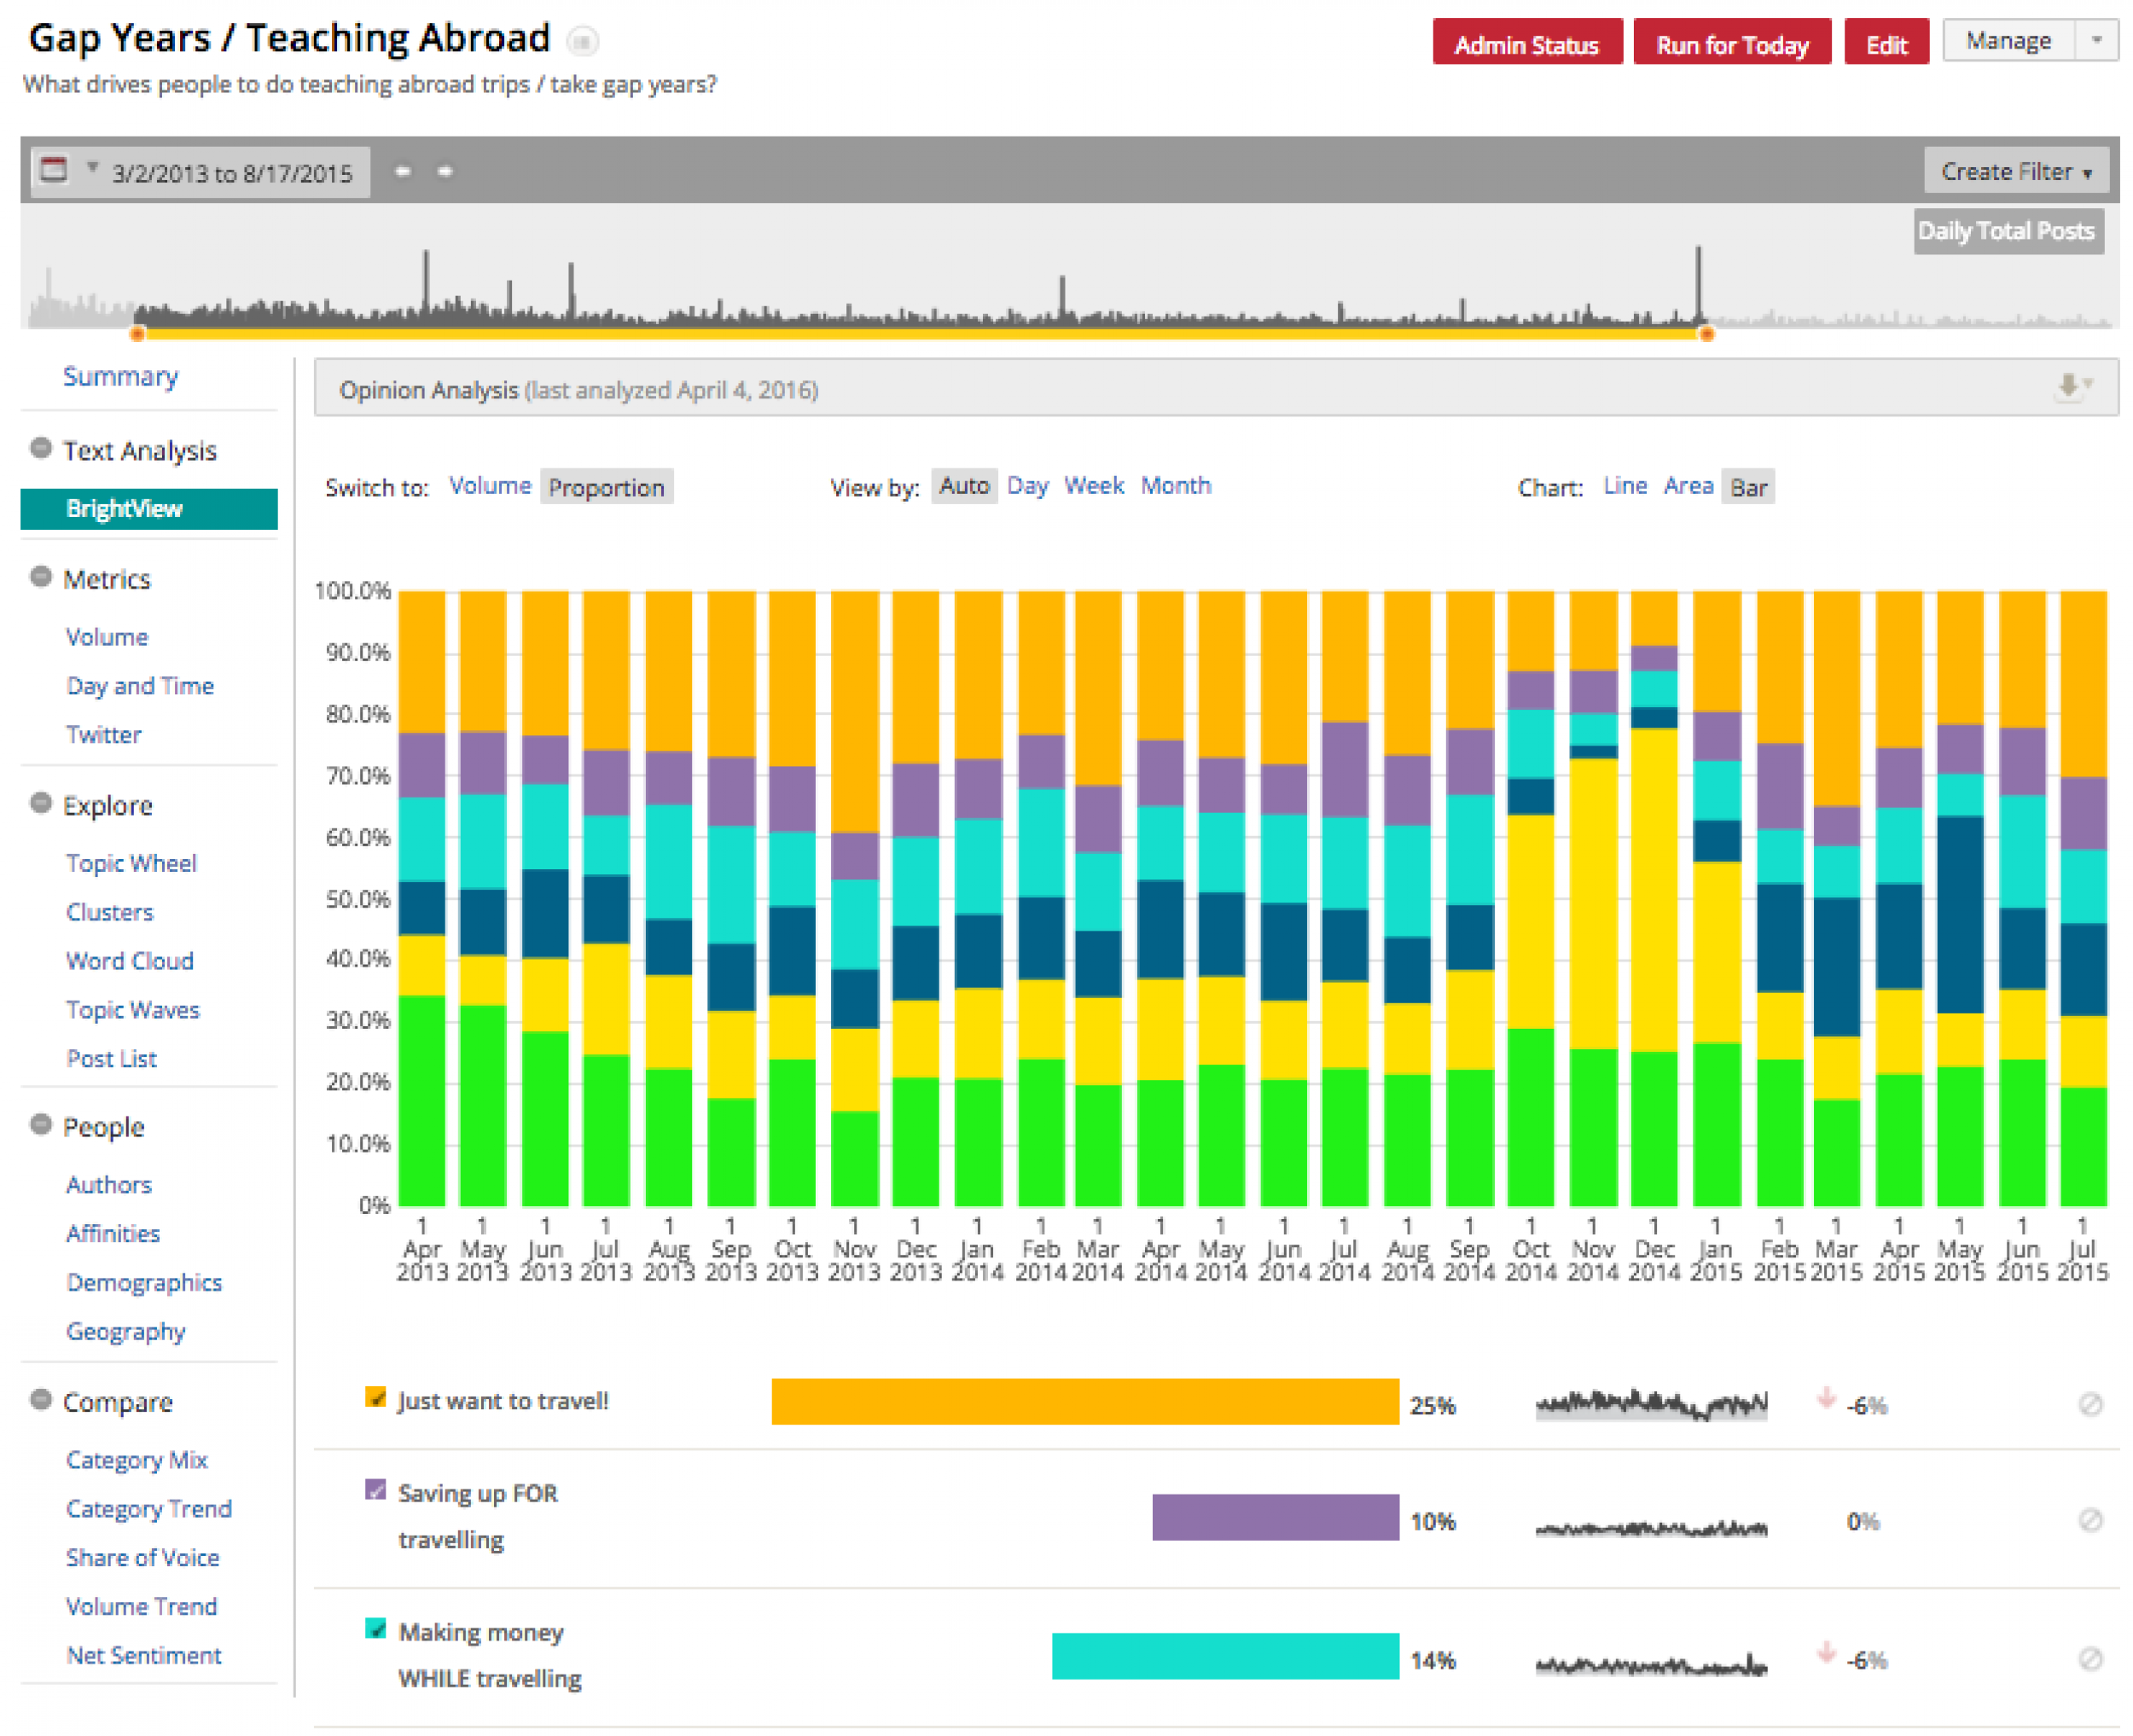This screenshot has width=2133, height=1736.
Task: Step date range forward with right arrow
Action: [445, 171]
